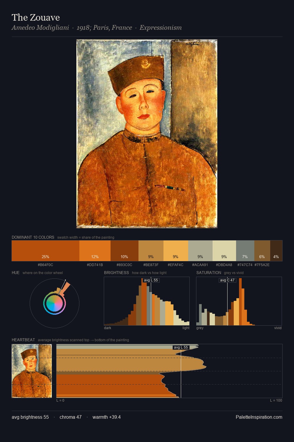294x442 pixels.
Task: Click the saturation histogram chart
Action: pos(239,301)
